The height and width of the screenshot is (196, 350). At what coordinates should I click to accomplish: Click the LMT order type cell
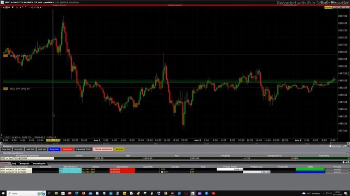click(x=192, y=169)
